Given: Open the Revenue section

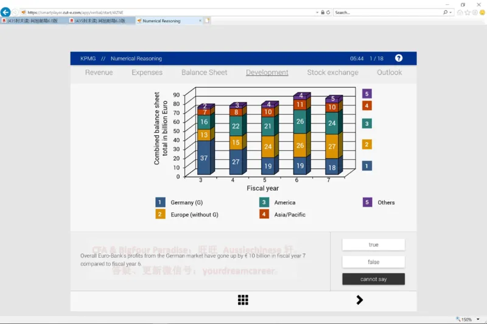Looking at the screenshot, I should pos(99,72).
